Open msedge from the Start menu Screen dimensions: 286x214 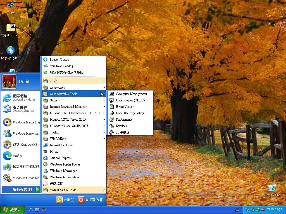pos(21,156)
